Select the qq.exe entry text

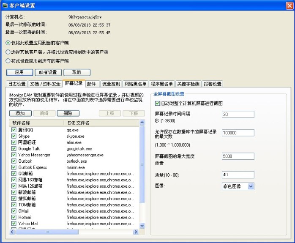point(72,130)
